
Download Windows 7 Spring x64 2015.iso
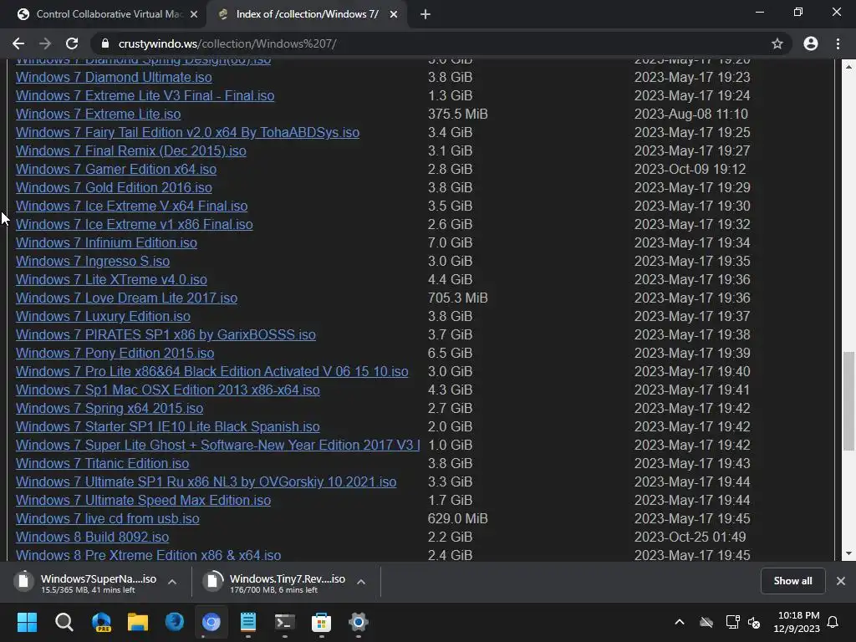click(110, 408)
